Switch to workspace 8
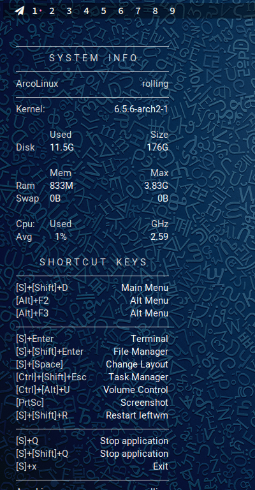255x490 pixels. (155, 11)
